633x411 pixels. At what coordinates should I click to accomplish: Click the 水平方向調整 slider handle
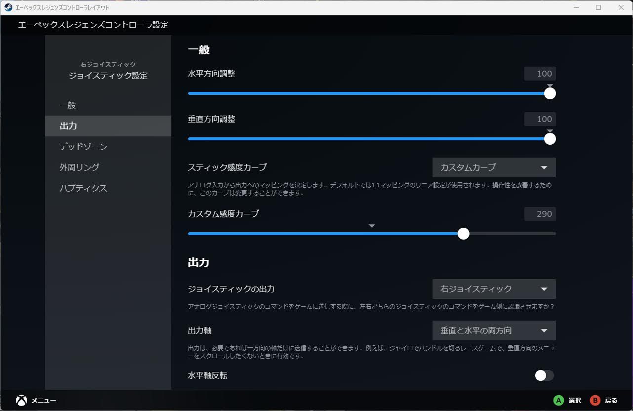coord(550,93)
